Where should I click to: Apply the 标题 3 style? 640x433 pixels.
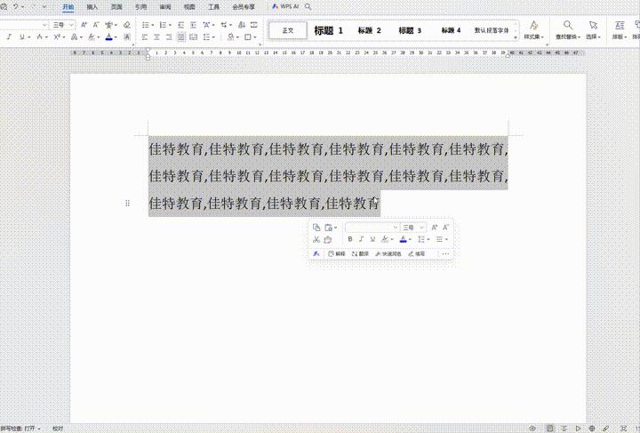click(x=410, y=30)
